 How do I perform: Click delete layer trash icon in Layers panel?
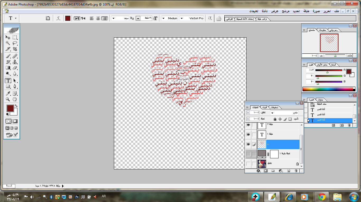(x=296, y=171)
